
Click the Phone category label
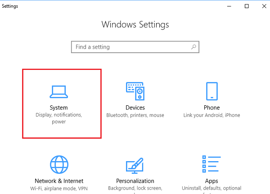tap(211, 108)
